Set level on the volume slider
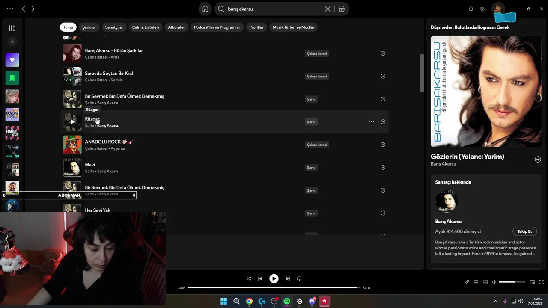This screenshot has width=548, height=308. pyautogui.click(x=512, y=282)
